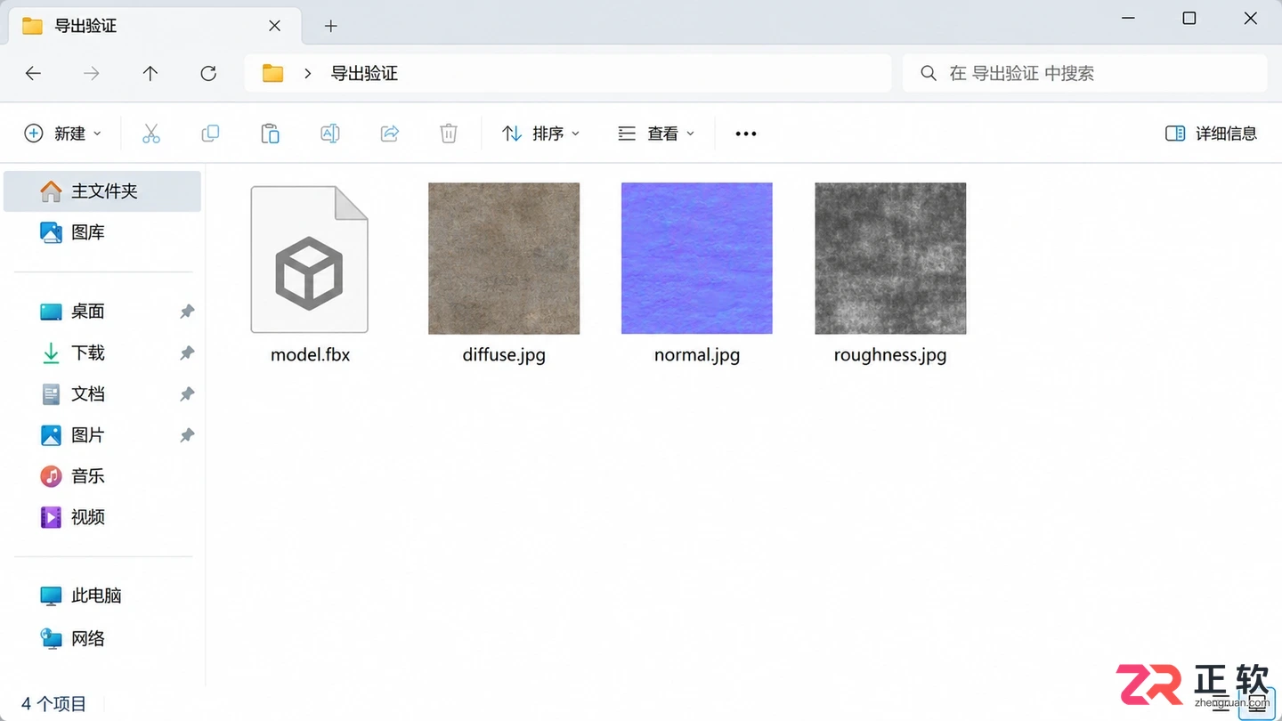Click the 在 导出验证 中搜索 search box
Viewport: 1282px width, 721px height.
point(1084,74)
